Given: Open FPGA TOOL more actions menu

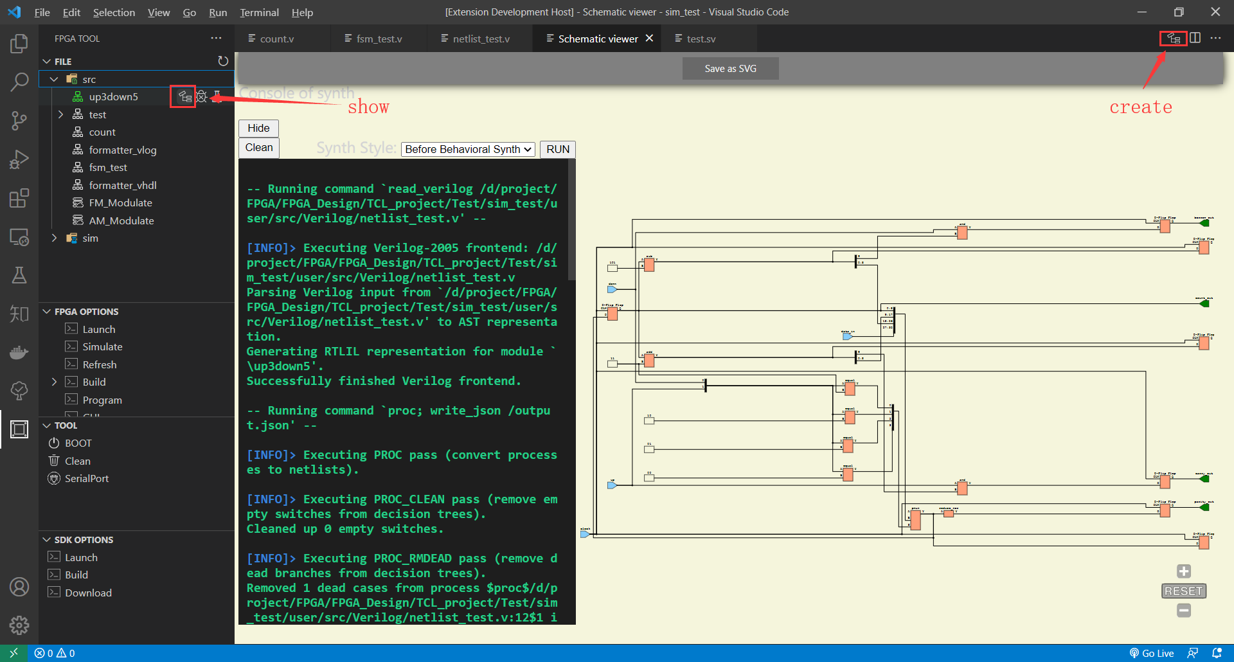Looking at the screenshot, I should (x=216, y=39).
